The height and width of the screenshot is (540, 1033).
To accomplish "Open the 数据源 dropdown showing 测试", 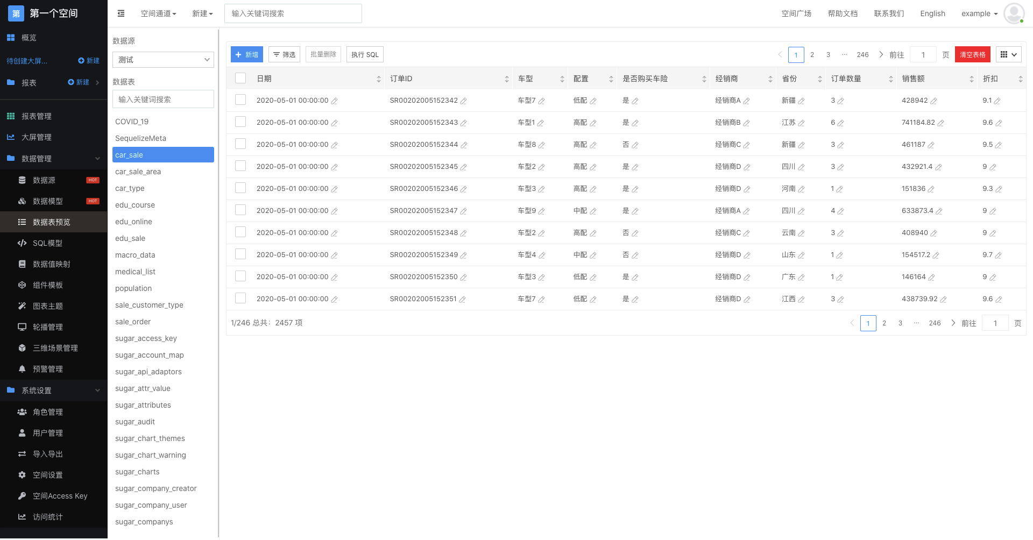I will 163,60.
